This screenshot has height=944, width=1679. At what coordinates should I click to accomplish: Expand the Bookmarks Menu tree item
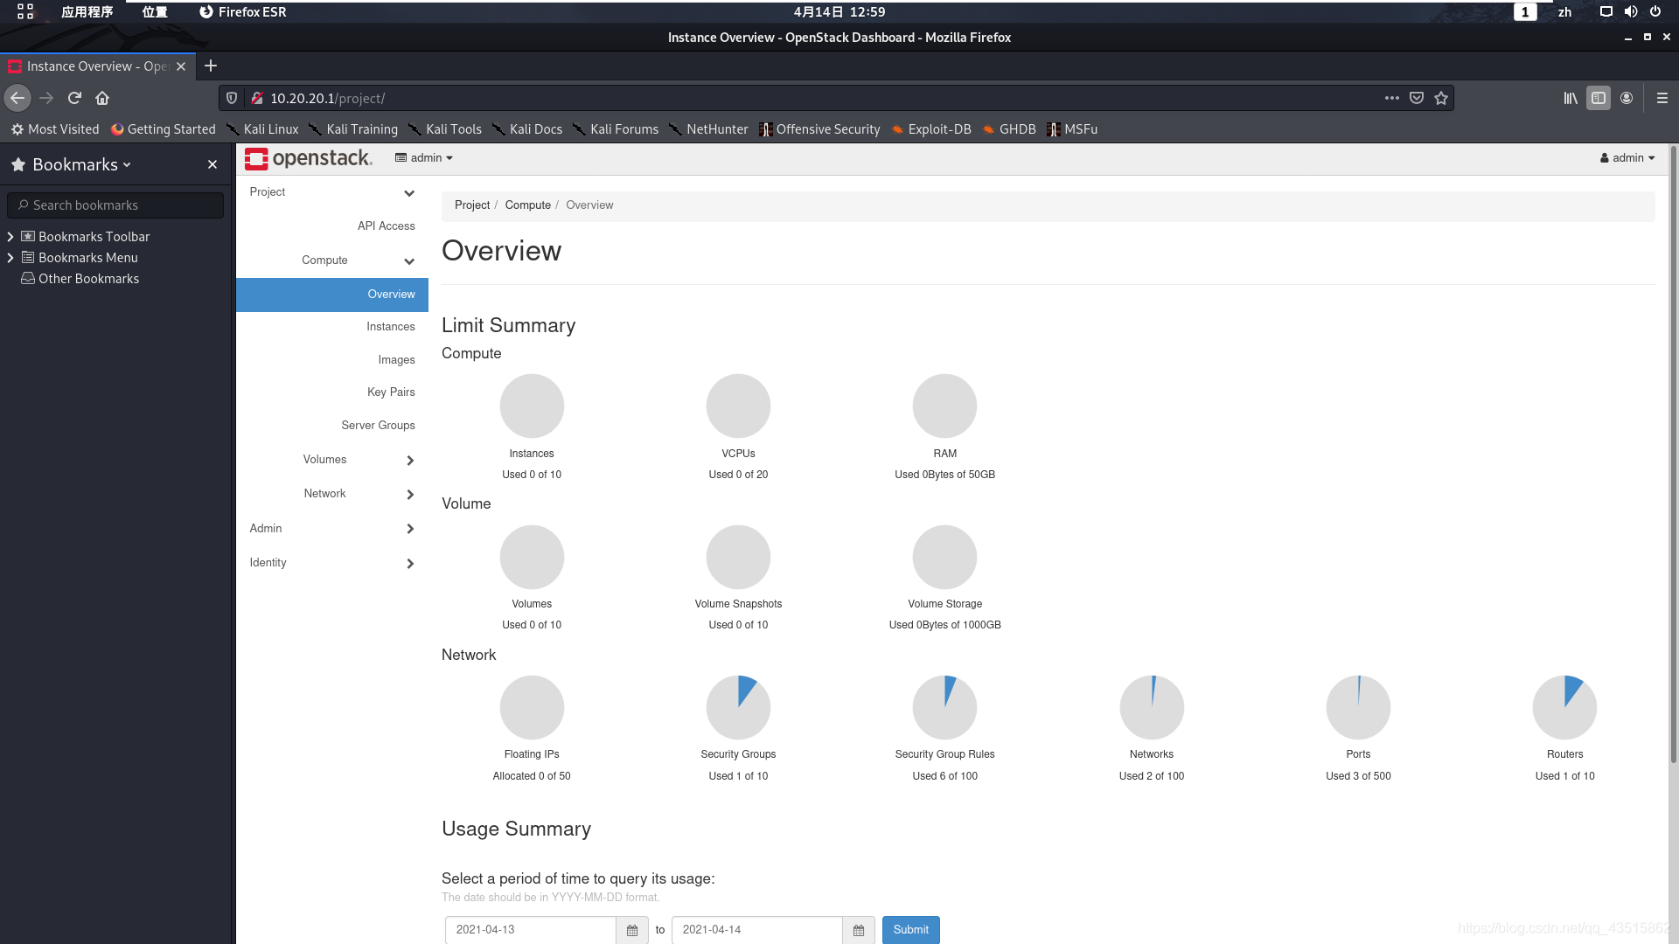click(10, 258)
